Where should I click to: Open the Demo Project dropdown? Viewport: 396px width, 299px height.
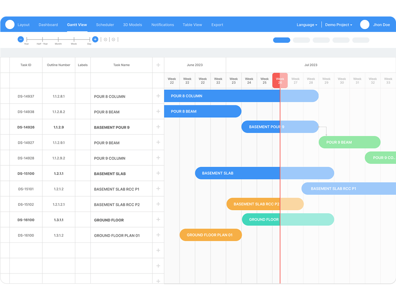pos(338,25)
